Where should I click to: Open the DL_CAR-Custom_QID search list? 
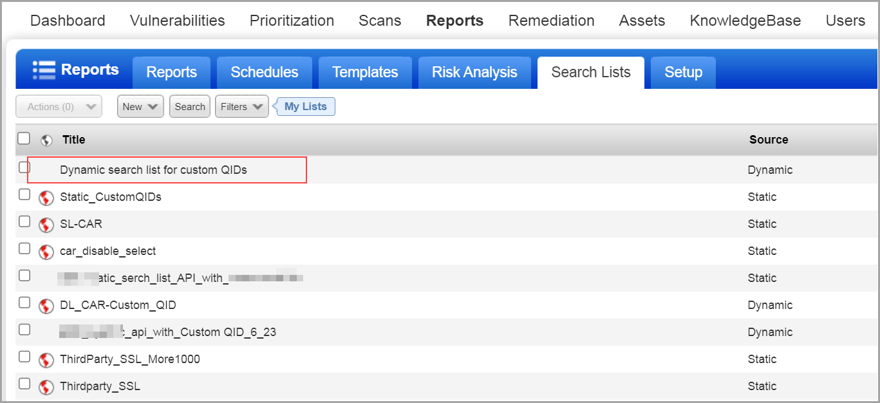point(118,305)
